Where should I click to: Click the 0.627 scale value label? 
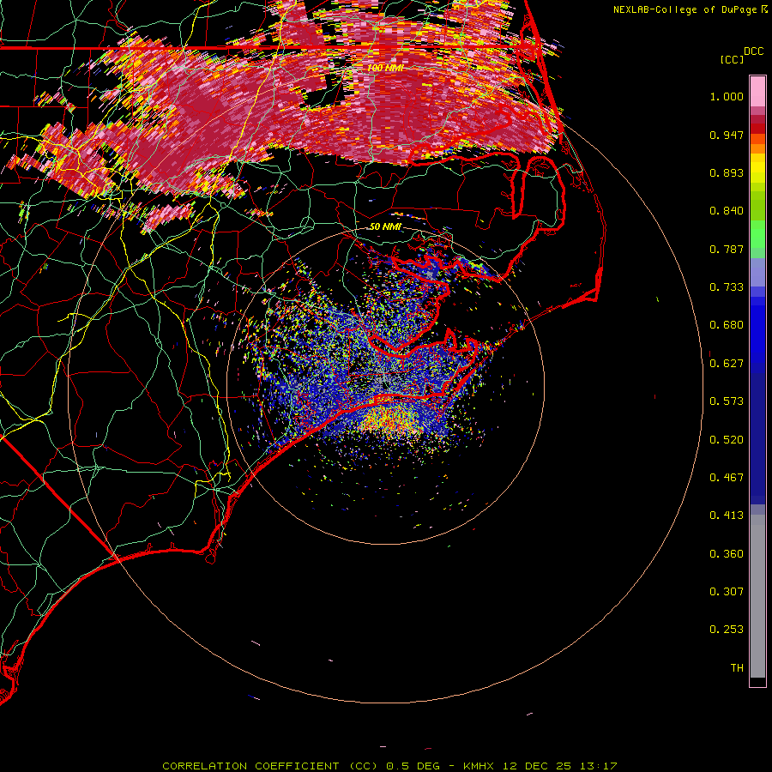[x=727, y=364]
